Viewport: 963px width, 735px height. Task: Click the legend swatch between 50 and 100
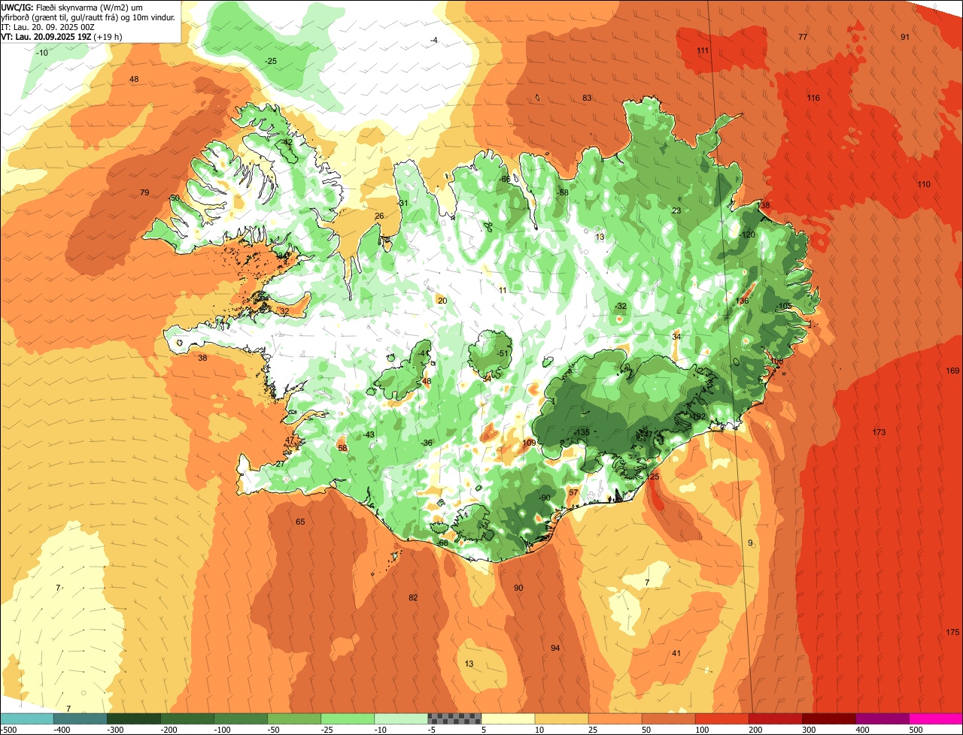668,718
